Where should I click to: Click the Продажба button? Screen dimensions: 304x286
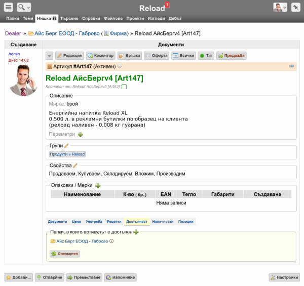[x=232, y=56]
